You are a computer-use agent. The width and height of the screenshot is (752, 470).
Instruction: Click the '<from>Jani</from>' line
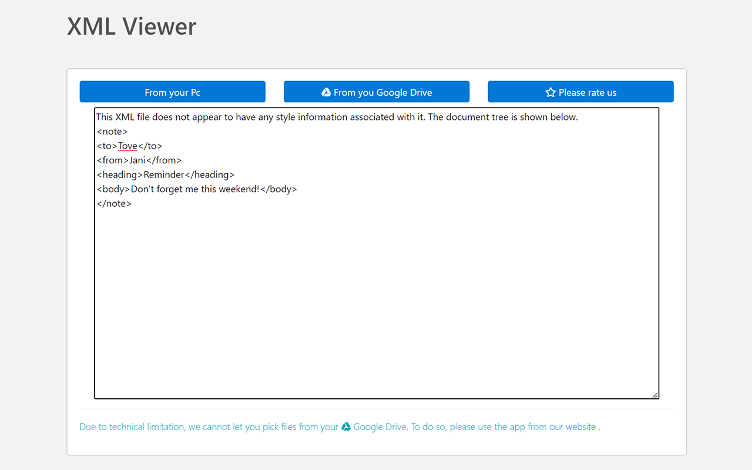click(139, 160)
